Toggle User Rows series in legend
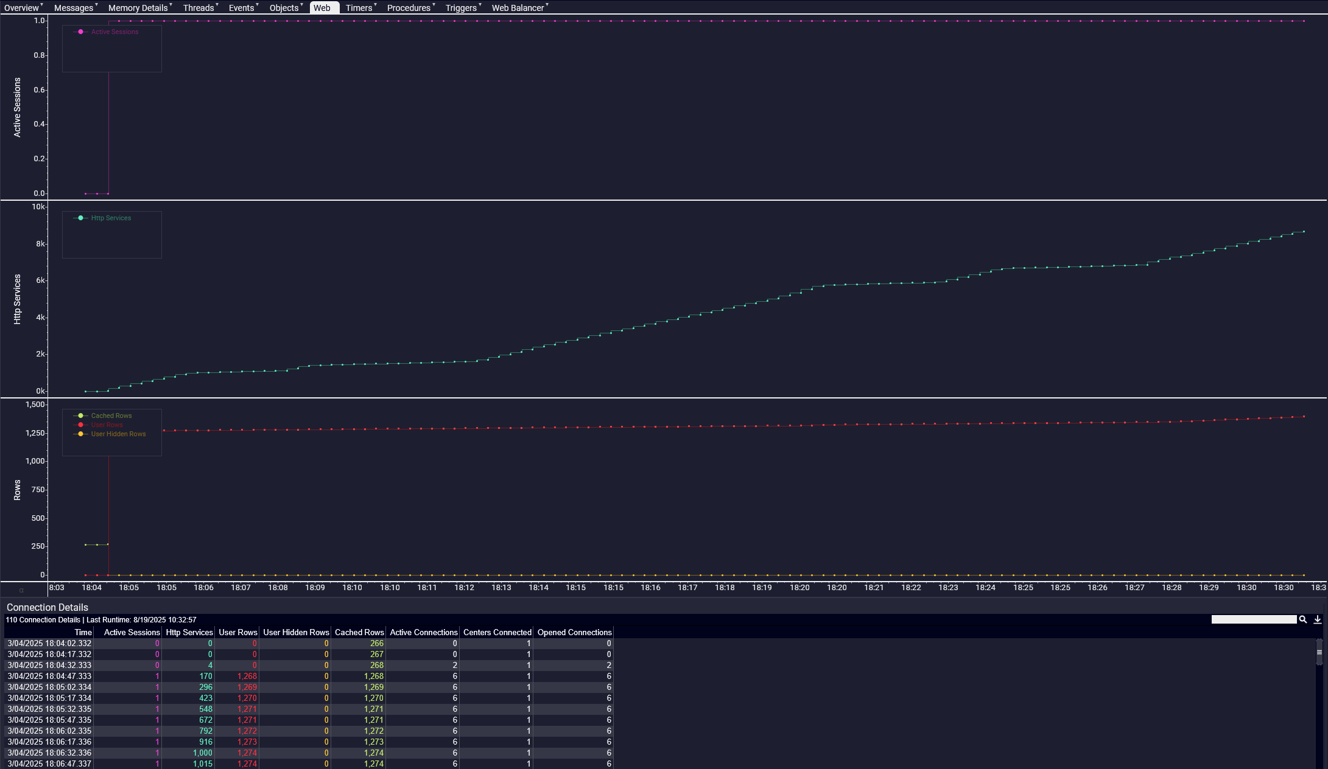 click(107, 425)
